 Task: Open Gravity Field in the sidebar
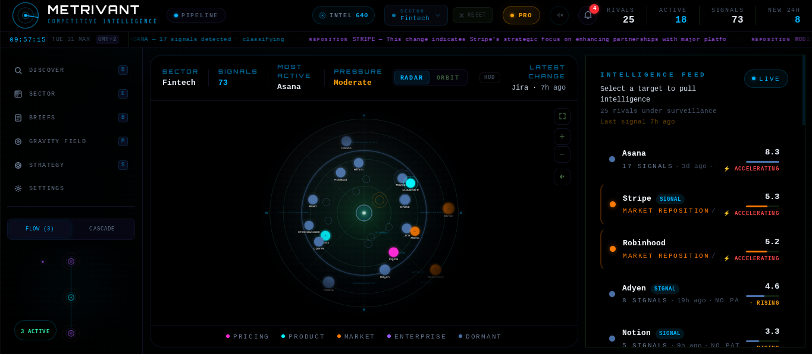[71, 141]
